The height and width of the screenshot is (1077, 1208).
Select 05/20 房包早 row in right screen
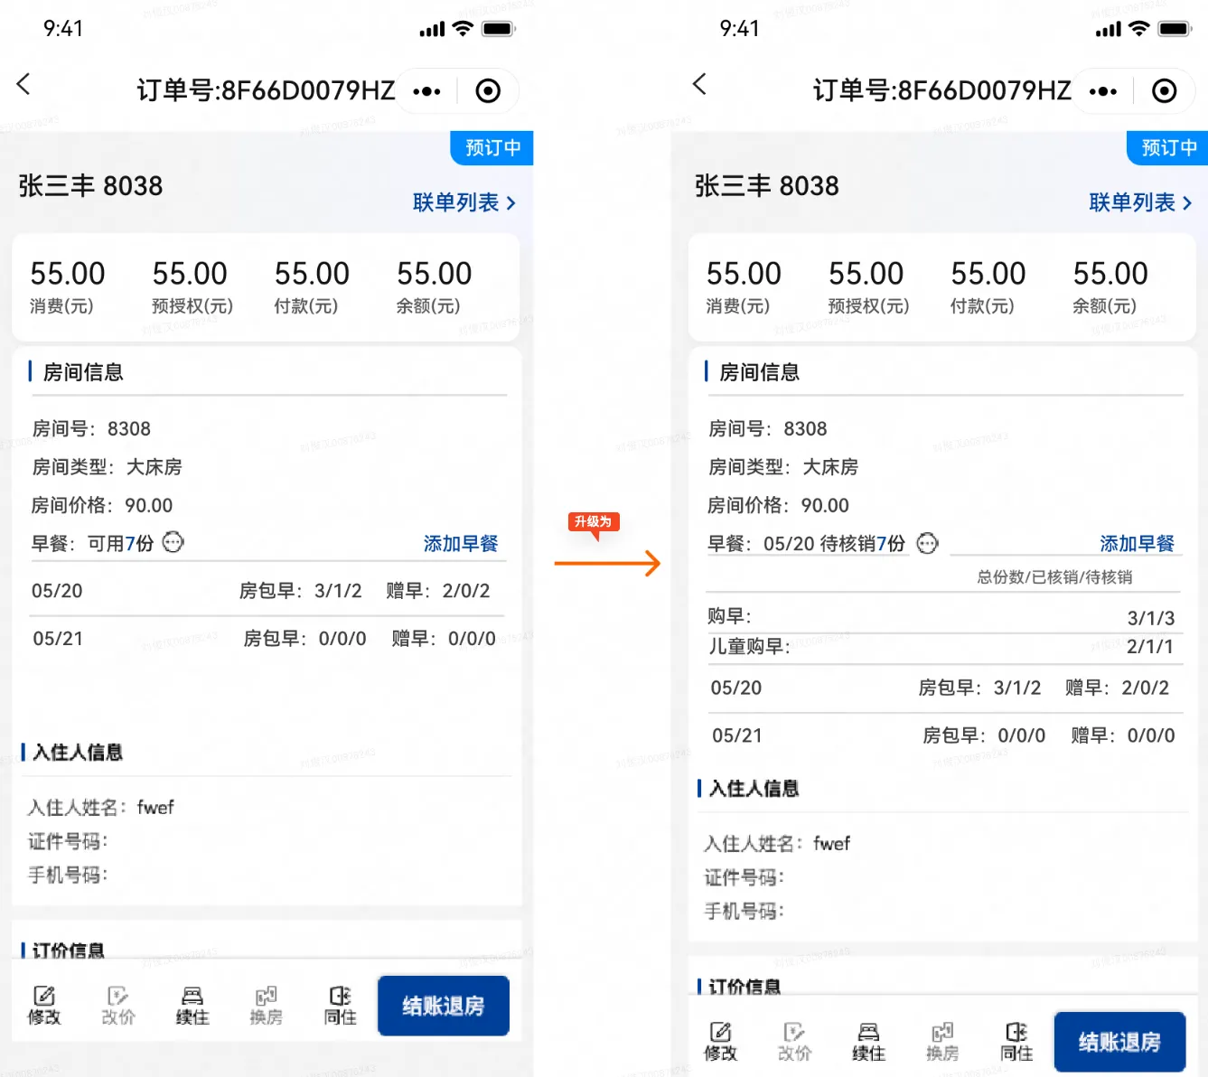(944, 688)
